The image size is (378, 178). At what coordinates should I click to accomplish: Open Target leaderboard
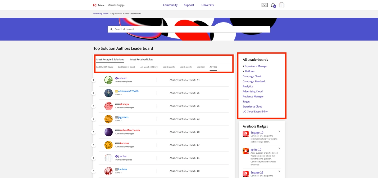coord(246,101)
